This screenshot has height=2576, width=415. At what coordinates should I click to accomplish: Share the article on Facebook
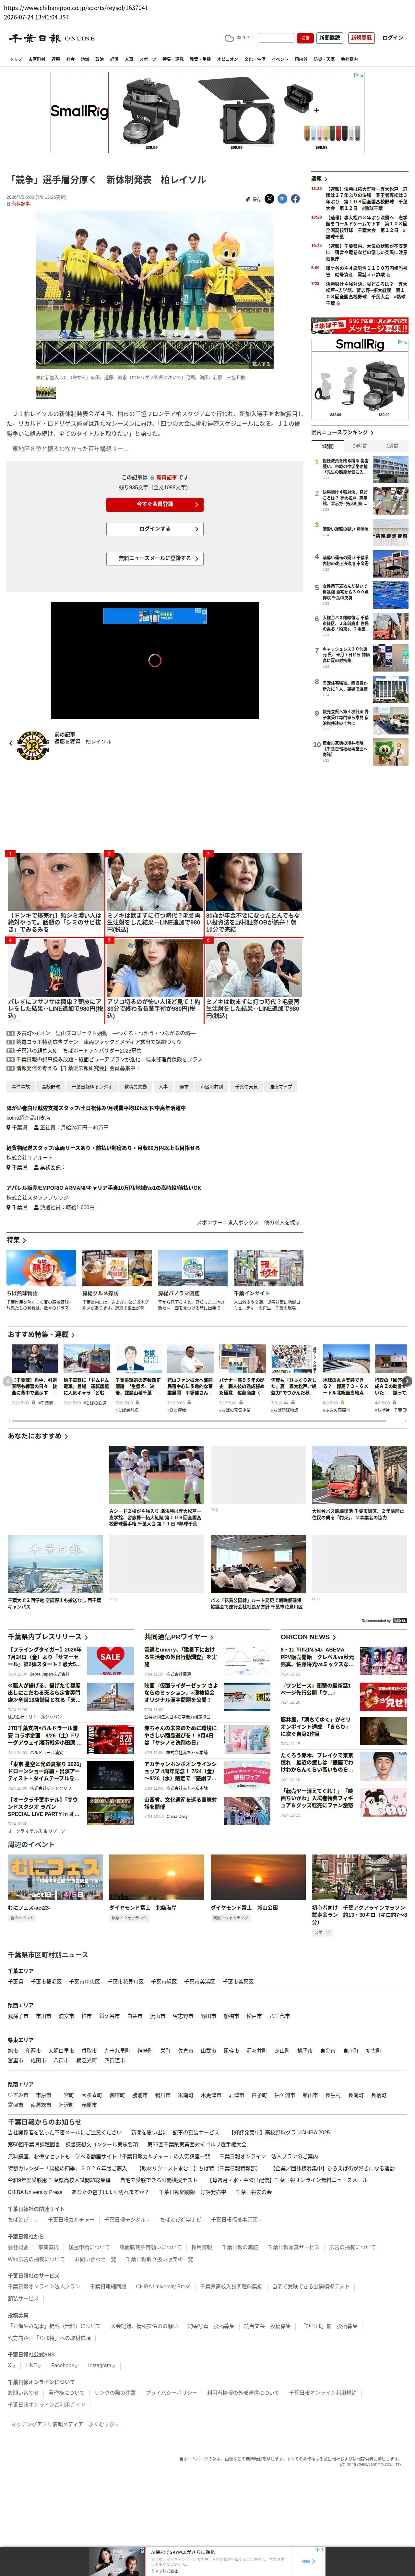click(295, 199)
